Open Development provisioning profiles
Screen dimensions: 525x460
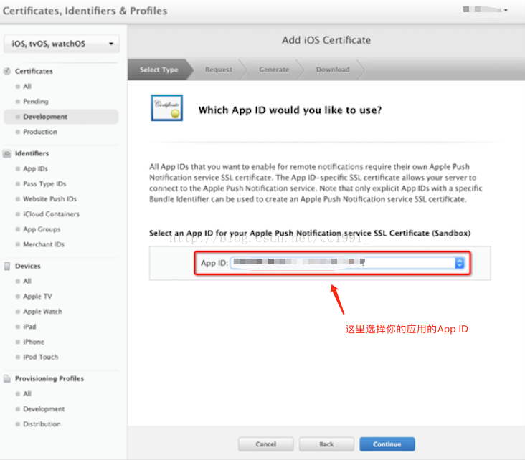(44, 409)
